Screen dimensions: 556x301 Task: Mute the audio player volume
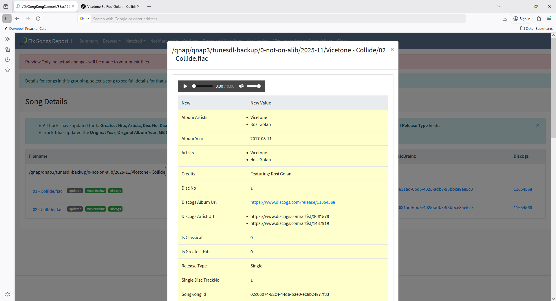coord(241,86)
